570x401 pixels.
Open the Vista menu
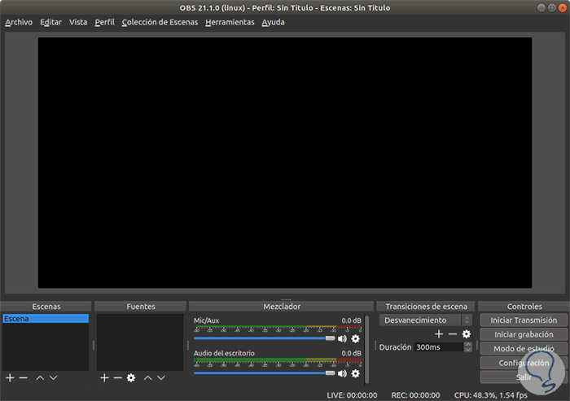click(78, 22)
